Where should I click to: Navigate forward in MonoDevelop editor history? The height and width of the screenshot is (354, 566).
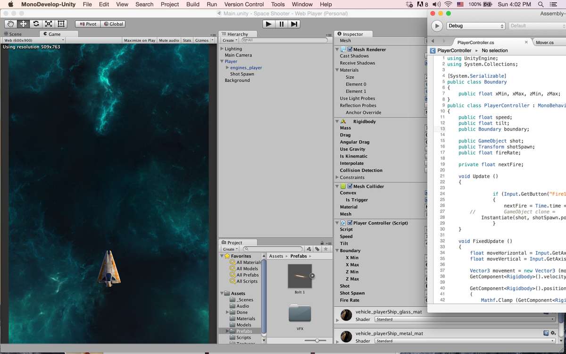coord(445,42)
